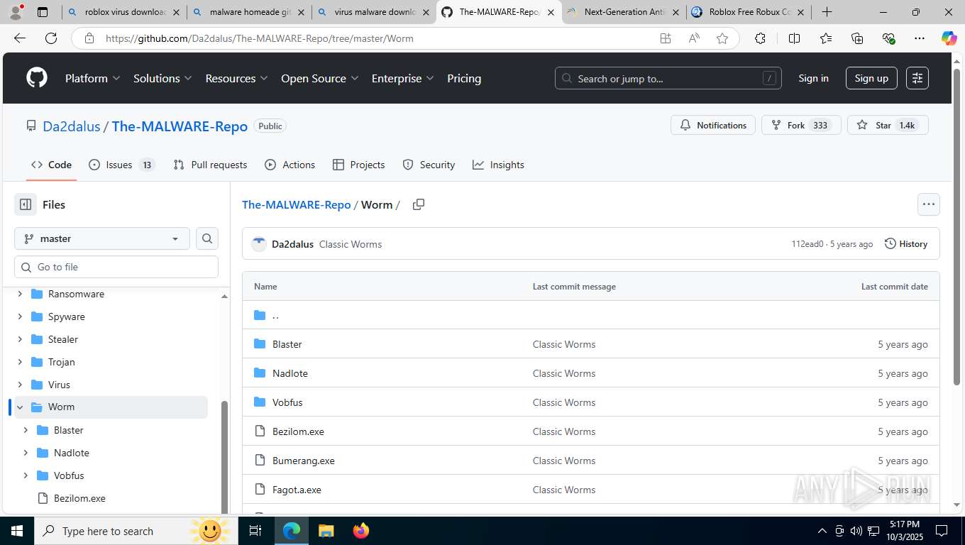This screenshot has height=545, width=965.
Task: Refresh the page in Edge
Action: click(x=51, y=38)
